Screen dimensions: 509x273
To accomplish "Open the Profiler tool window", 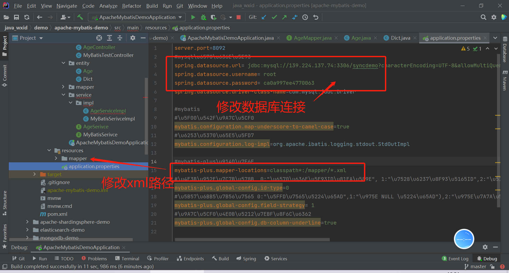I will tap(158, 258).
